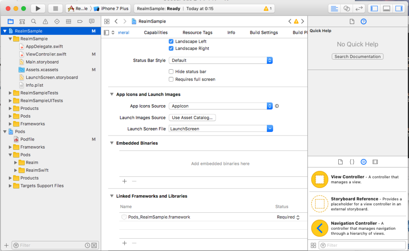Toggle the debug area
This screenshot has width=409, height=251.
click(x=387, y=9)
